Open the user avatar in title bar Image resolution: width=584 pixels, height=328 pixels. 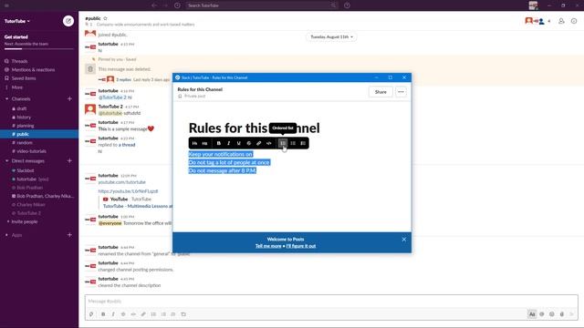coord(533,5)
